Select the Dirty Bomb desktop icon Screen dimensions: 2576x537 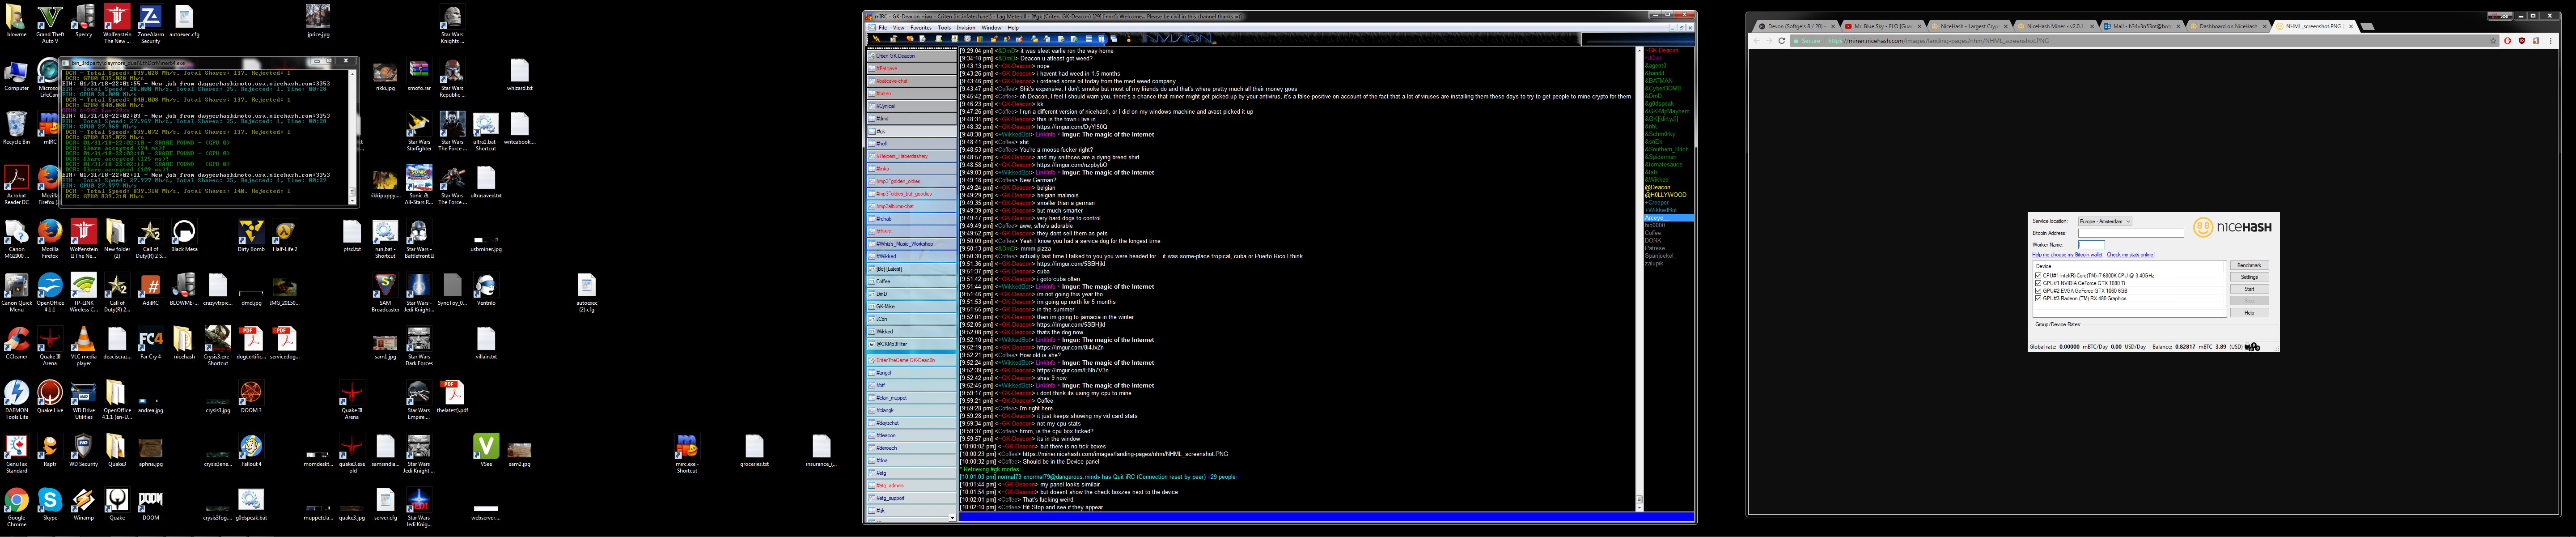coord(251,236)
